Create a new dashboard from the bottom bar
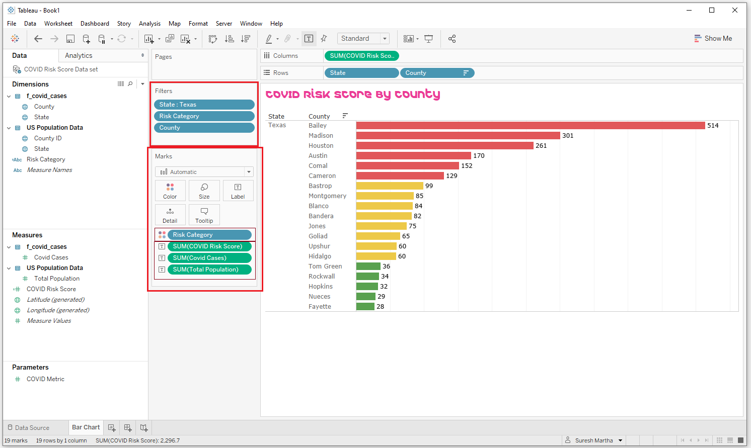This screenshot has width=751, height=448. click(127, 427)
